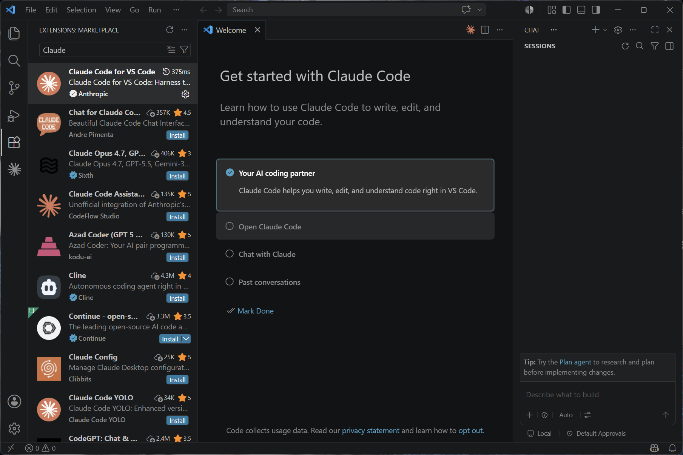
Task: Customize layout from the title bar
Action: [552, 10]
